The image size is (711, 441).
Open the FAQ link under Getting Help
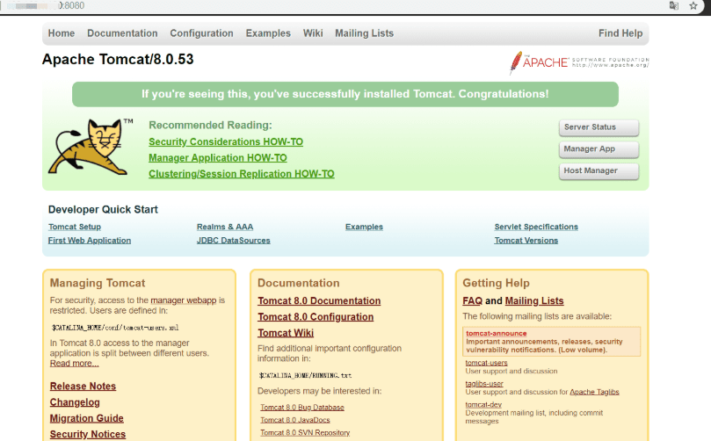(473, 301)
